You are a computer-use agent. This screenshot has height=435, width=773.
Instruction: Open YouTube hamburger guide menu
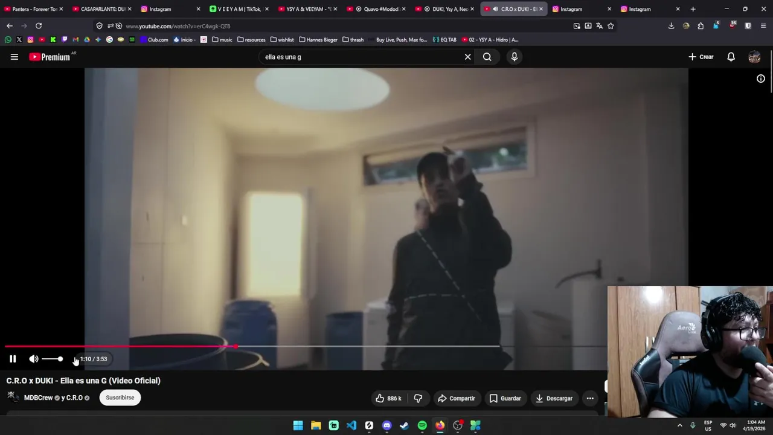click(x=14, y=57)
